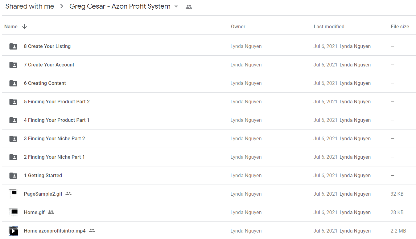Reverse sort order with the Name arrow icon
The height and width of the screenshot is (239, 416).
[x=25, y=26]
